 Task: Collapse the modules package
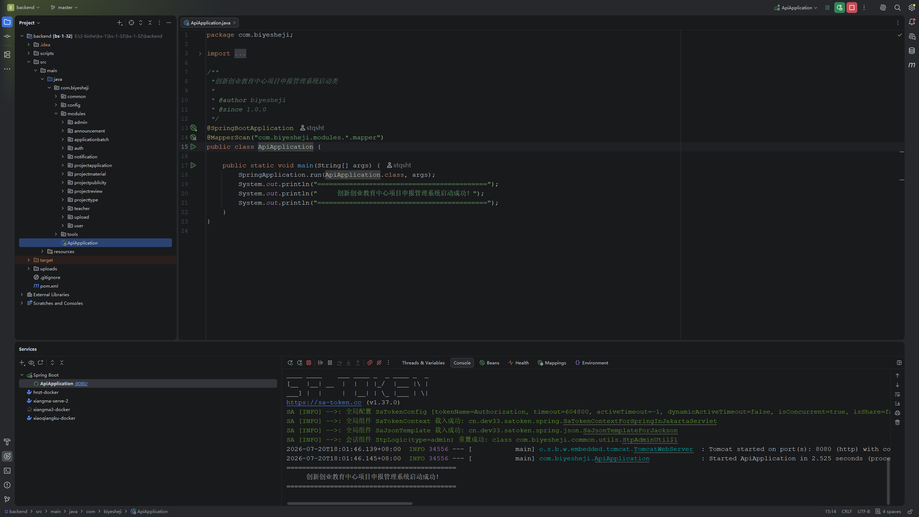[x=56, y=113]
